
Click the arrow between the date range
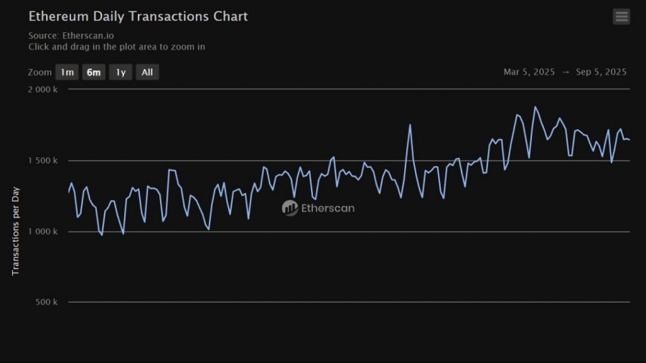(x=566, y=72)
